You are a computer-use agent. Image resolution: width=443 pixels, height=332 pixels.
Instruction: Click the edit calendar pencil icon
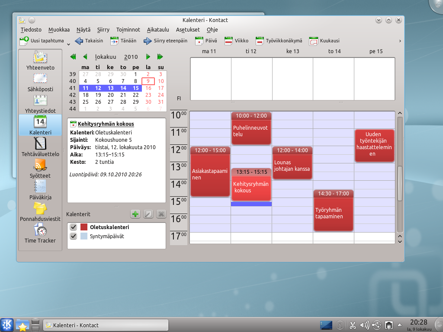coord(148,214)
